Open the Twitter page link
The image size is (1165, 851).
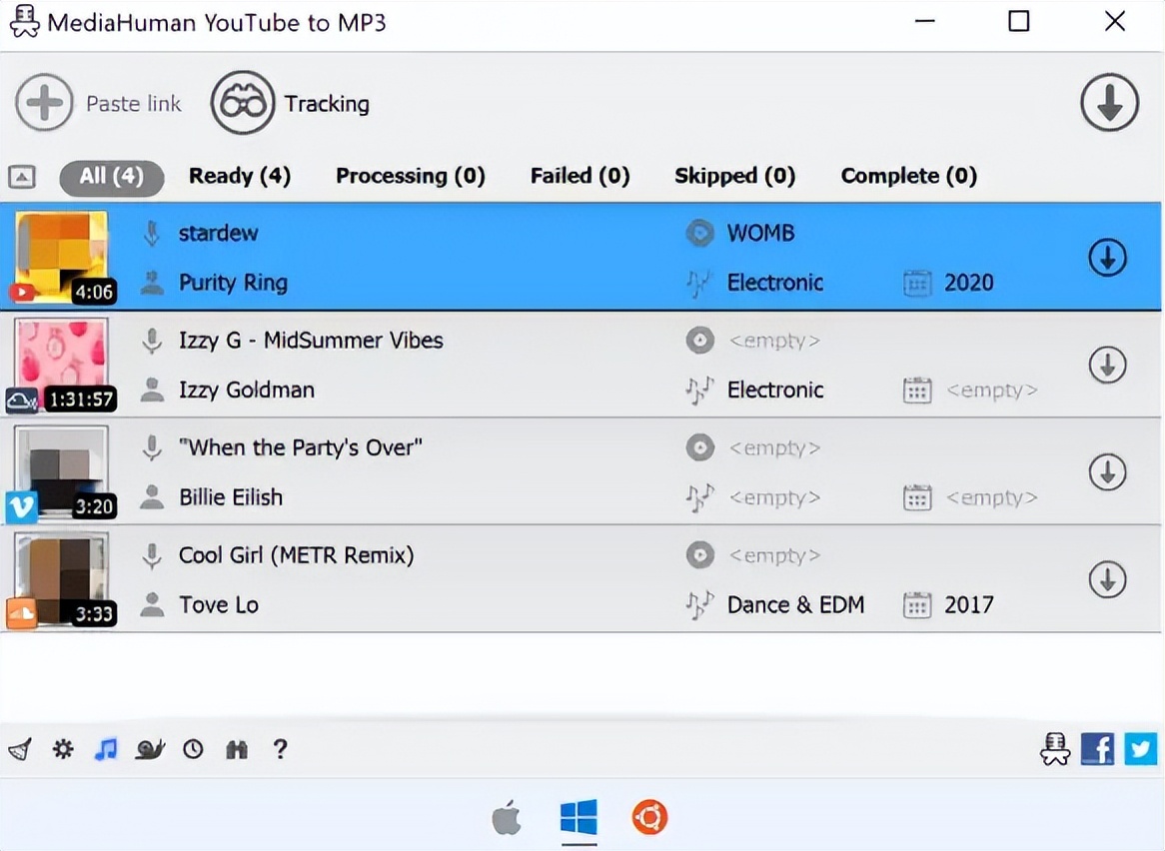(x=1140, y=748)
